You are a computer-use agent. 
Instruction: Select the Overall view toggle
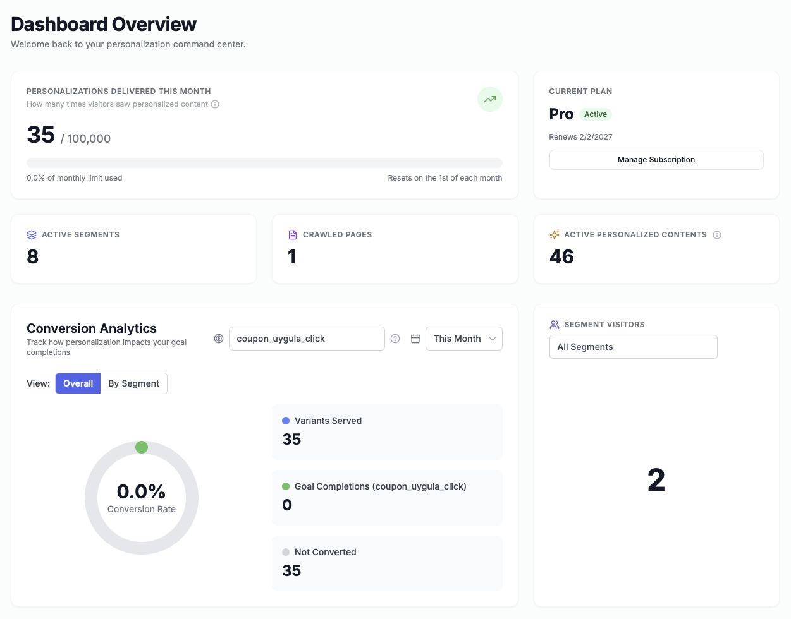[77, 383]
